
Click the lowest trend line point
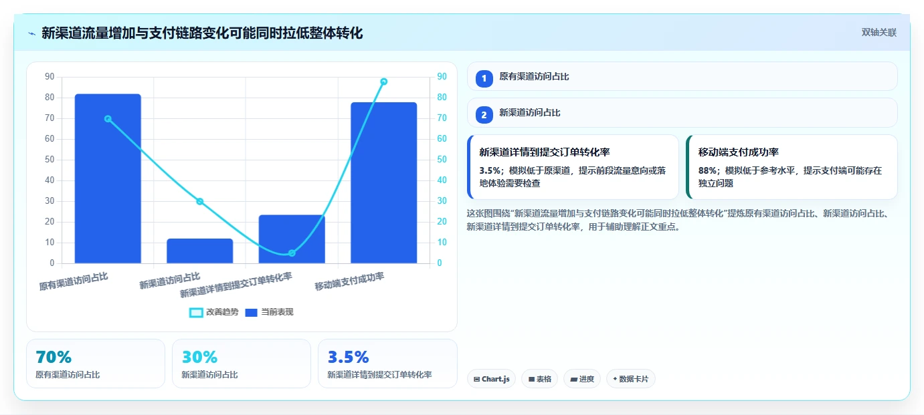click(x=292, y=253)
